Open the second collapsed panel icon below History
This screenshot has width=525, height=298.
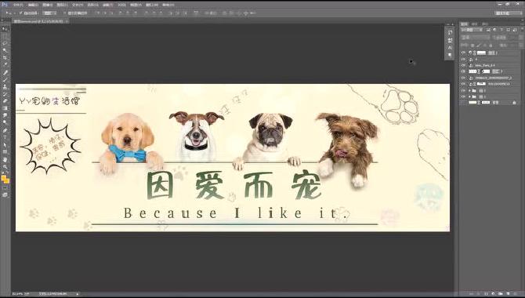click(x=450, y=40)
